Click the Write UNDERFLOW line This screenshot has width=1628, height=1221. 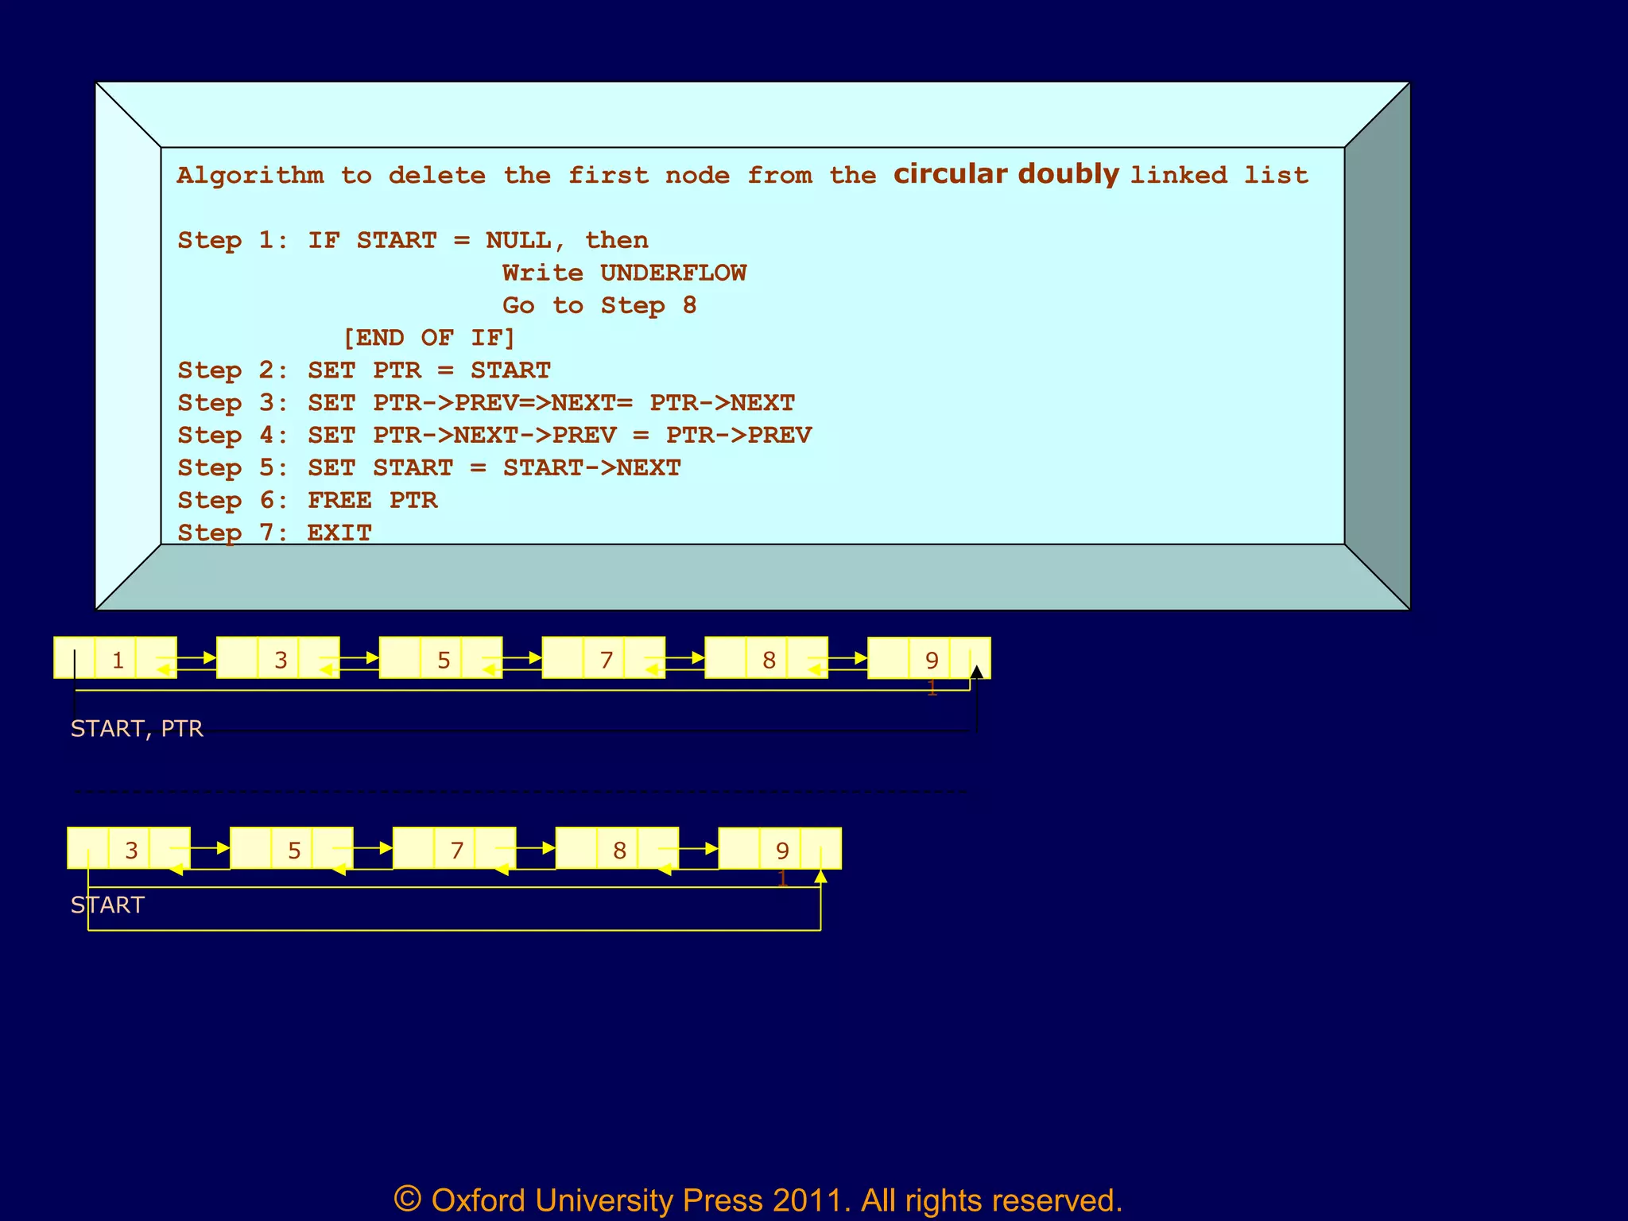pyautogui.click(x=624, y=273)
